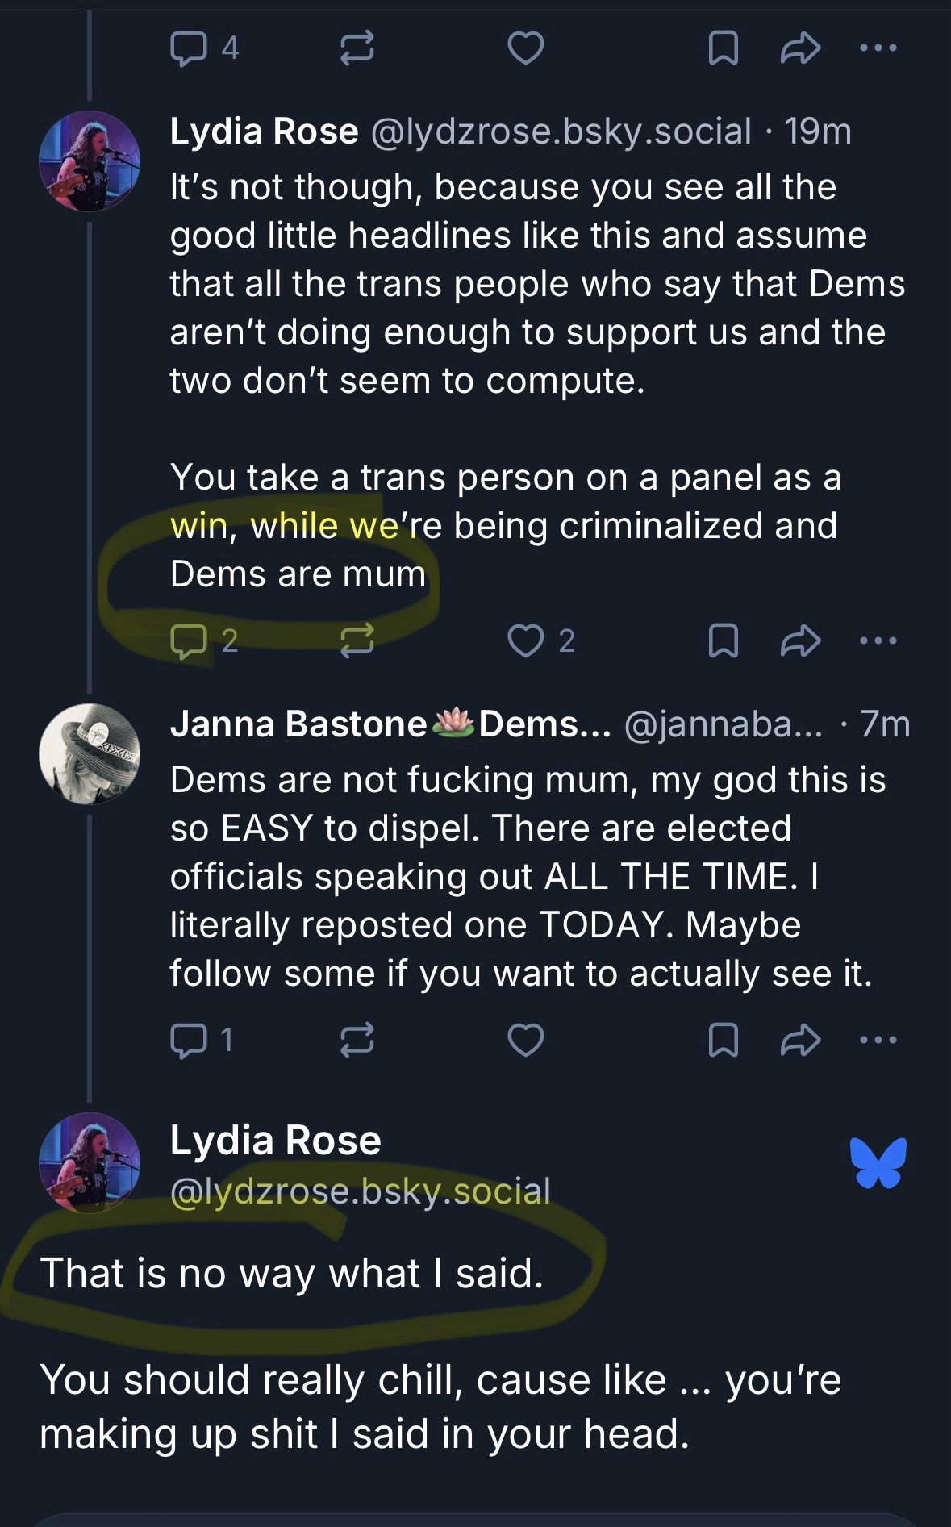Like Janna Bastone's reply post
Viewport: 951px width, 1527px height.
point(525,1039)
